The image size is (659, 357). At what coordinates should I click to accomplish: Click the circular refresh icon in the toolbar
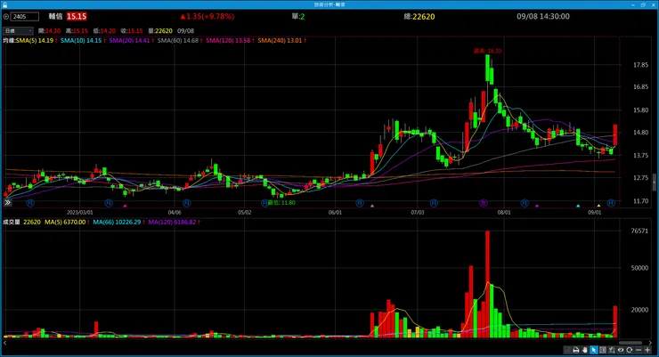coord(629,350)
